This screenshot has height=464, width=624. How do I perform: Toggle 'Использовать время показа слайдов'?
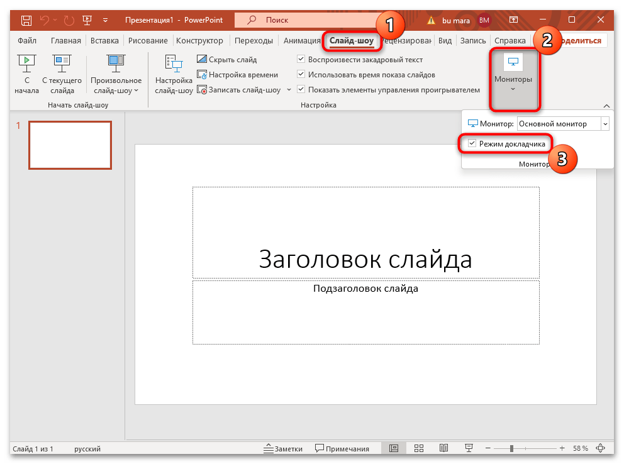(x=301, y=74)
